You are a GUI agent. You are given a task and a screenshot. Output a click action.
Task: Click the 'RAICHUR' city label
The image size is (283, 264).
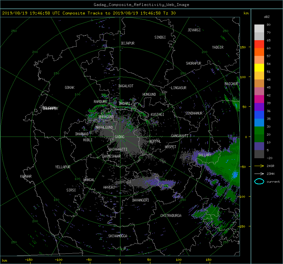pos(231,84)
